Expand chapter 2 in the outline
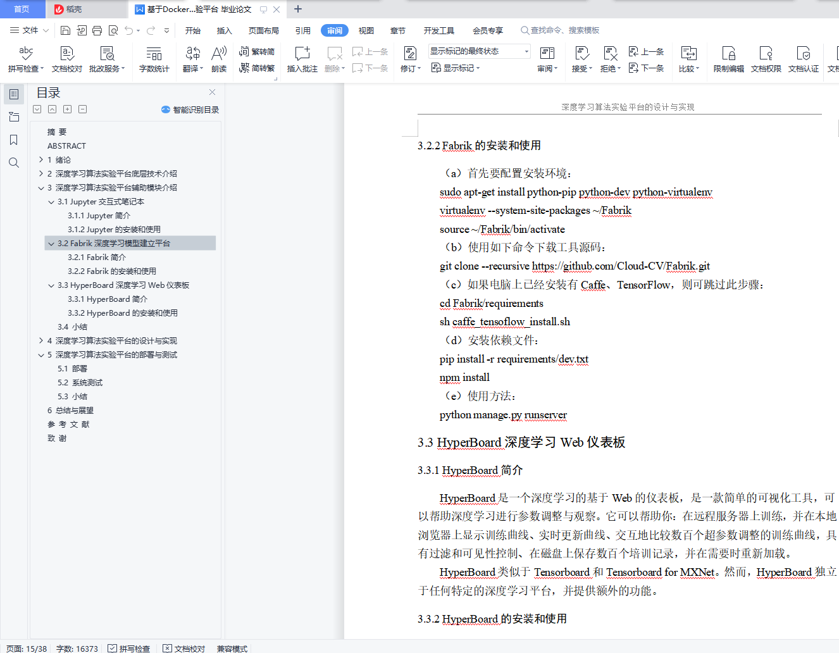The width and height of the screenshot is (839, 653). coord(41,174)
